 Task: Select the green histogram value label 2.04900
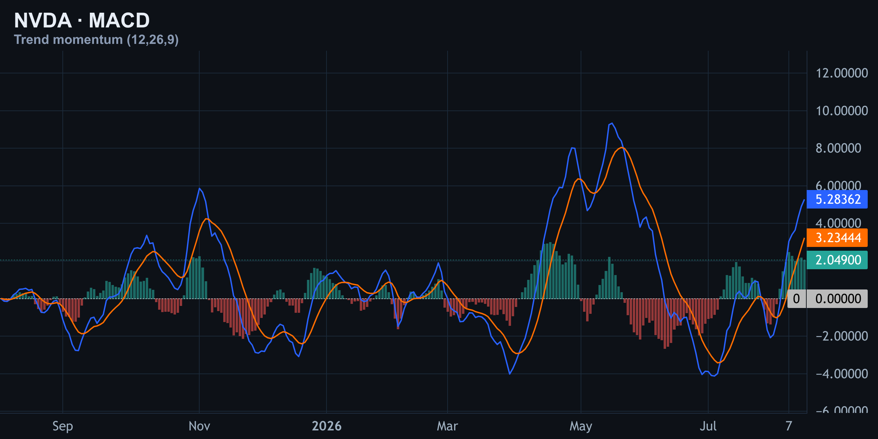837,260
